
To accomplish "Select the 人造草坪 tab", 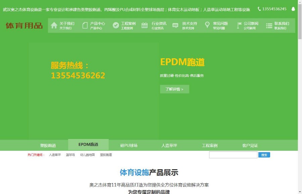I will click(x=169, y=145).
